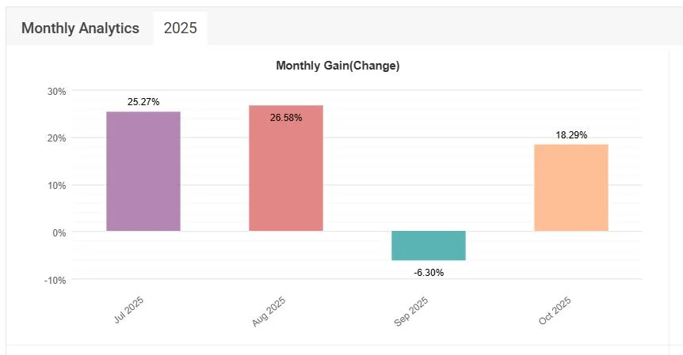Click the 18.29% data label
This screenshot has width=683, height=355.
click(x=571, y=135)
